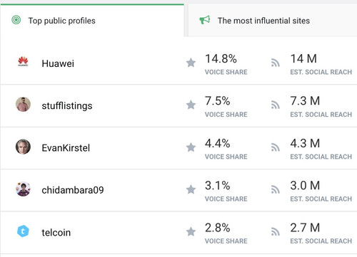Click the star icon next to EvanKirstel
Image resolution: width=357 pixels, height=257 pixels.
click(x=191, y=147)
